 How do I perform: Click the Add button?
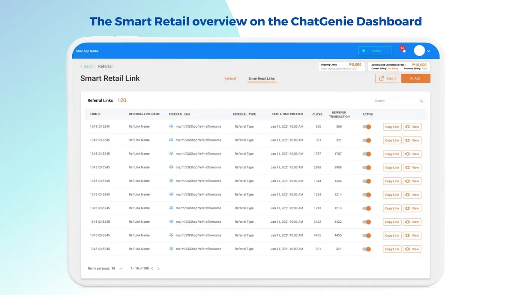coord(415,78)
